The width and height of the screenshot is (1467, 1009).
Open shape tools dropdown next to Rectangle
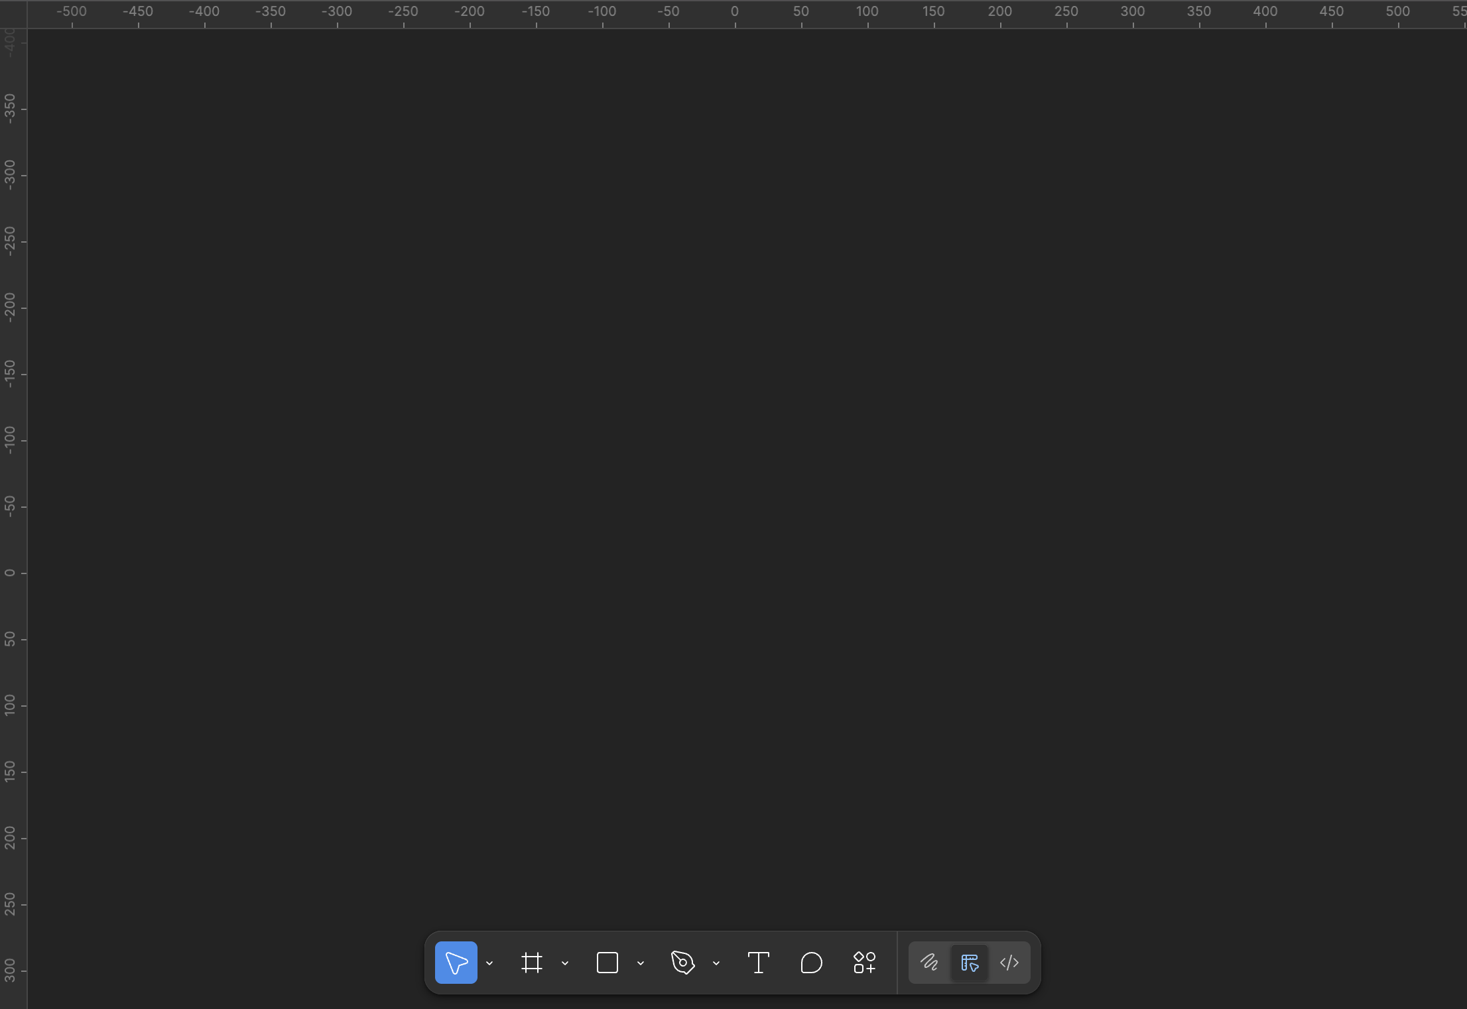point(641,963)
